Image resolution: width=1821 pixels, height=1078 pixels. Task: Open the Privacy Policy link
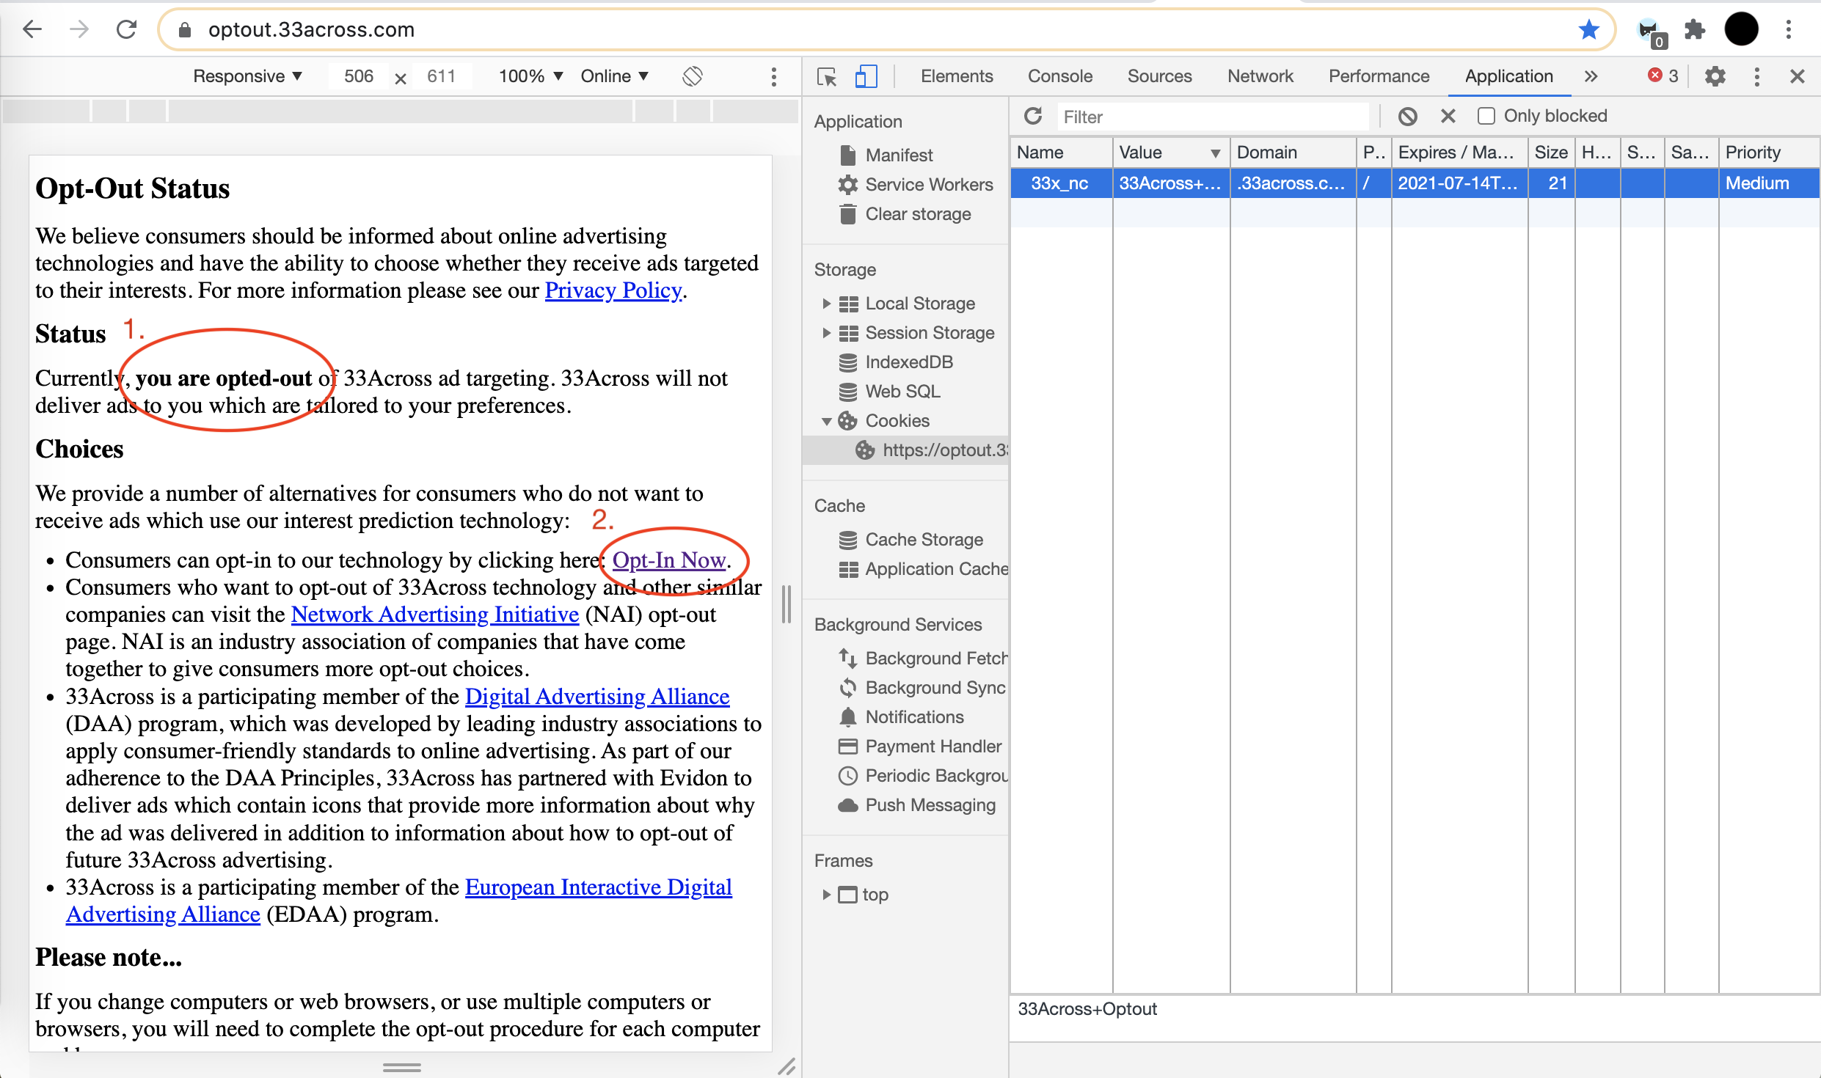click(x=613, y=290)
